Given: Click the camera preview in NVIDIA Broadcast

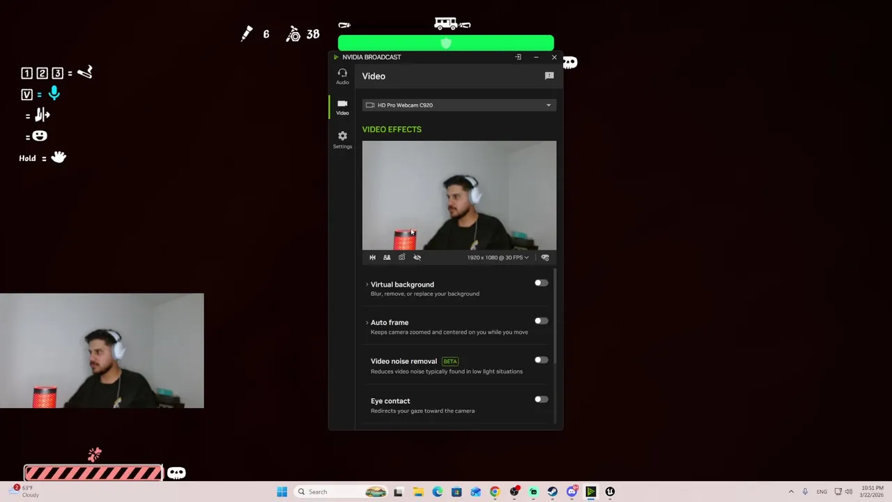Looking at the screenshot, I should coord(459,195).
